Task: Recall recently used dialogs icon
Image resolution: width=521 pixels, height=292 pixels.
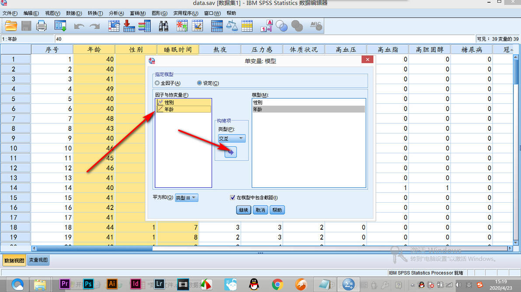Action: [x=60, y=26]
